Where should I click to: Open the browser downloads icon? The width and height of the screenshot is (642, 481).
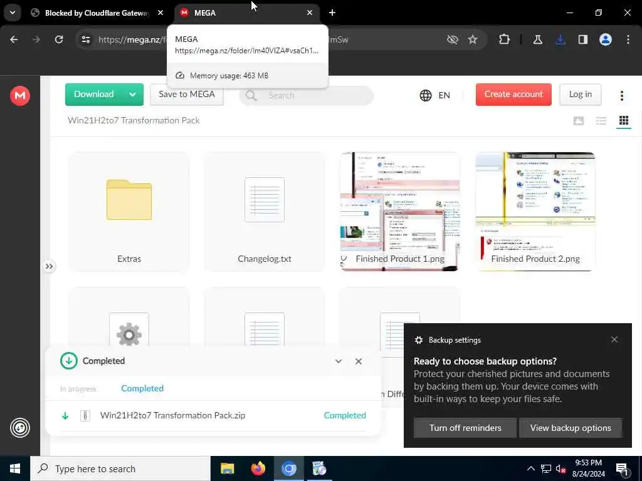[x=560, y=39]
